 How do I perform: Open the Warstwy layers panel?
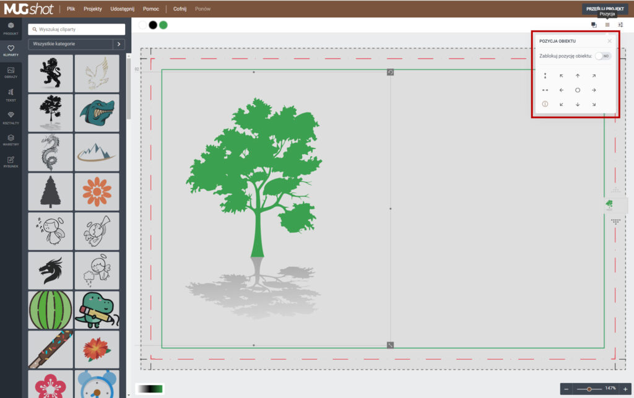(11, 140)
